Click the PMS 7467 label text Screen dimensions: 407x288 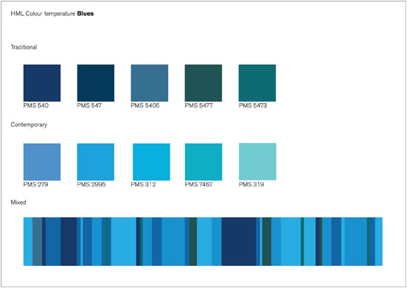[199, 184]
